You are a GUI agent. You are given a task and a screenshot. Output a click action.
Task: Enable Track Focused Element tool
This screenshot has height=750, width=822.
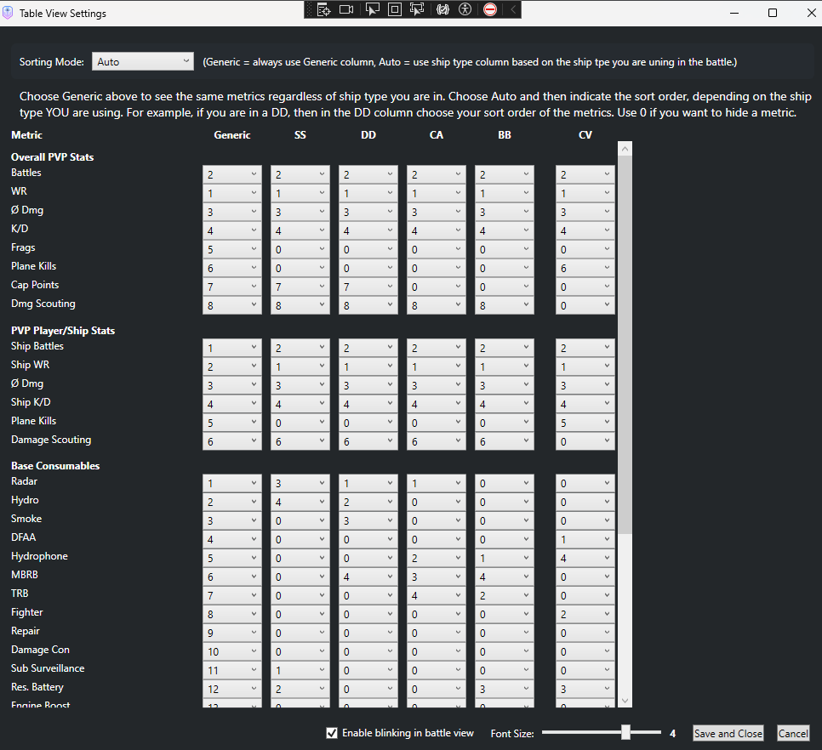[x=417, y=9]
